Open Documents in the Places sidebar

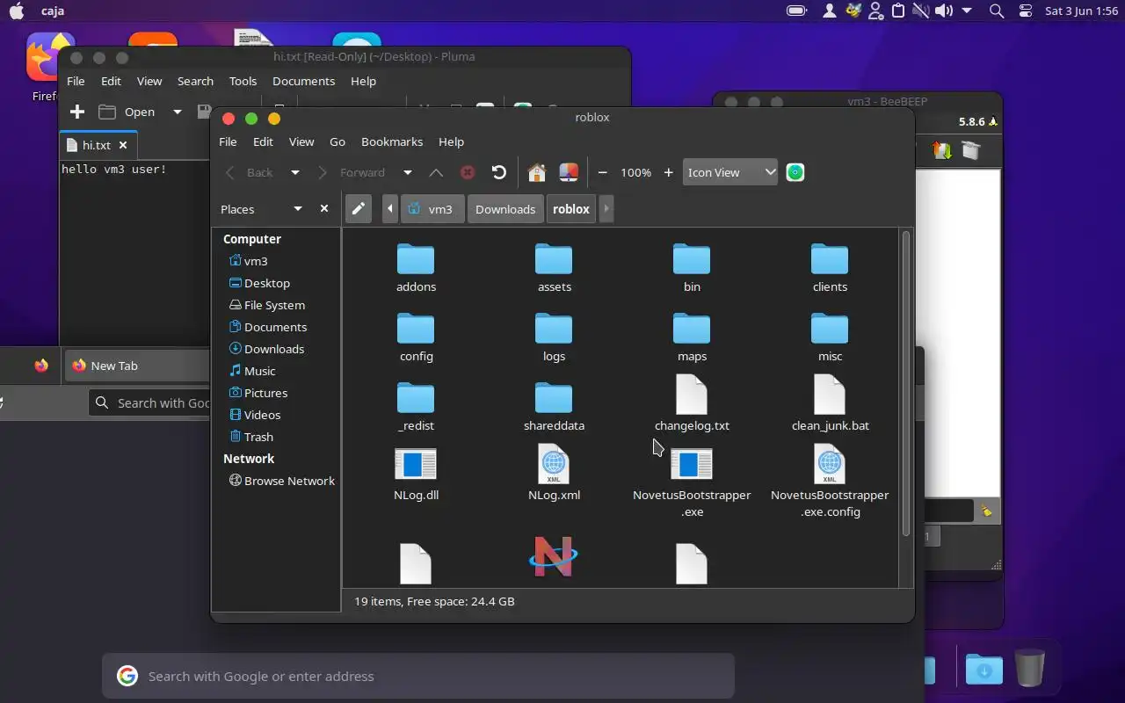click(276, 327)
